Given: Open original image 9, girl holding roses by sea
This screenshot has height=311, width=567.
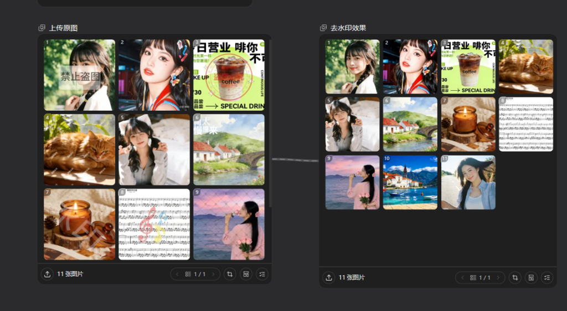Looking at the screenshot, I should 229,224.
